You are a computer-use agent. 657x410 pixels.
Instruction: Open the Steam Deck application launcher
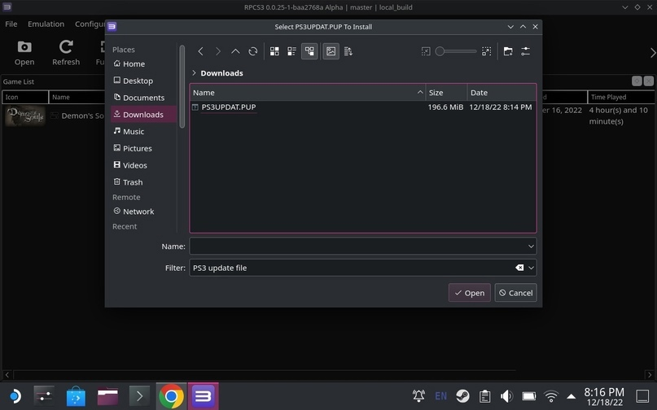(x=14, y=395)
